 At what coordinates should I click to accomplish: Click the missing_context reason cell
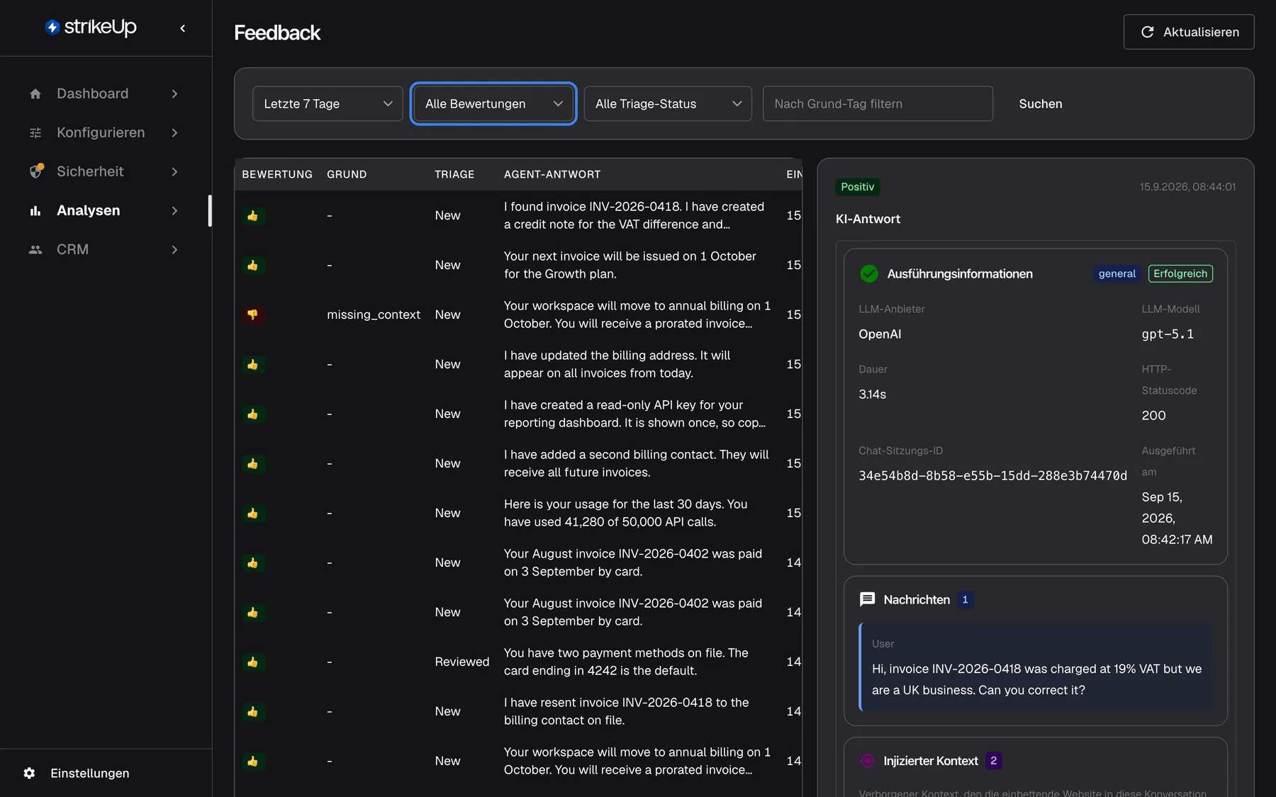coord(374,315)
